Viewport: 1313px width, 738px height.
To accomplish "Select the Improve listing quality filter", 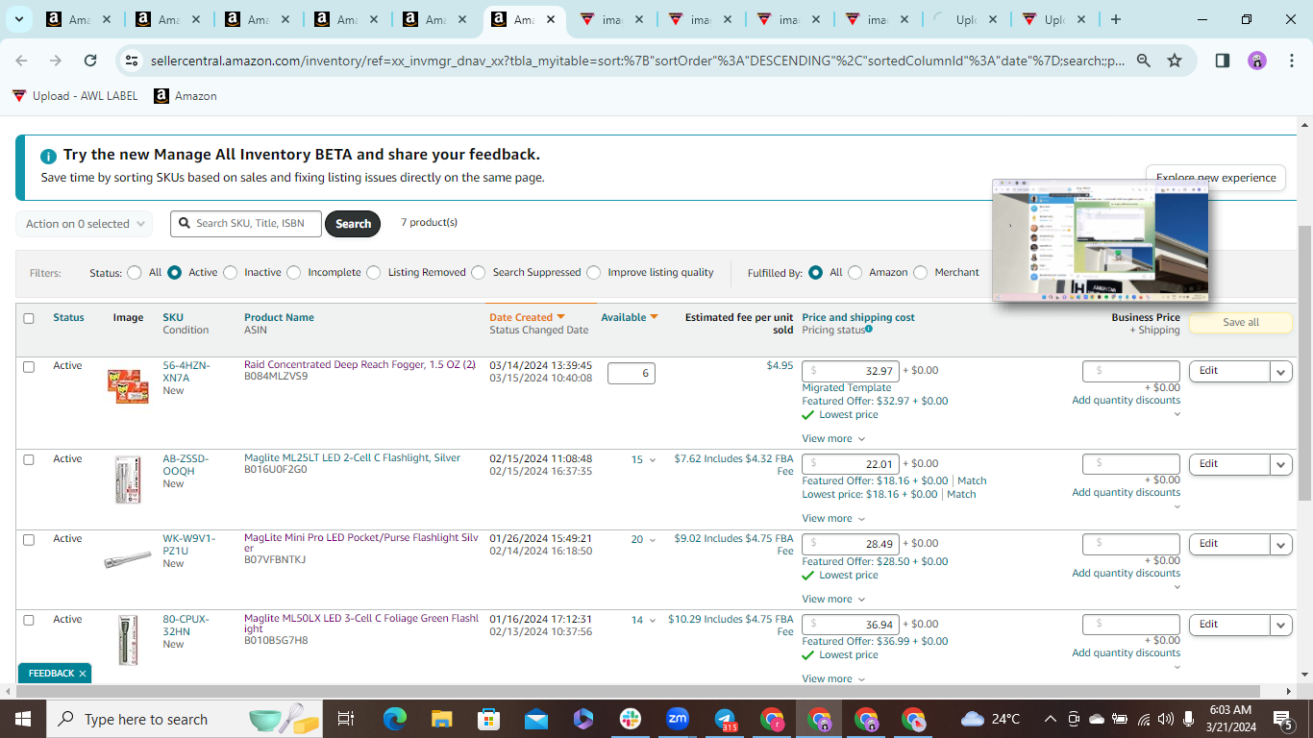I will click(x=594, y=273).
